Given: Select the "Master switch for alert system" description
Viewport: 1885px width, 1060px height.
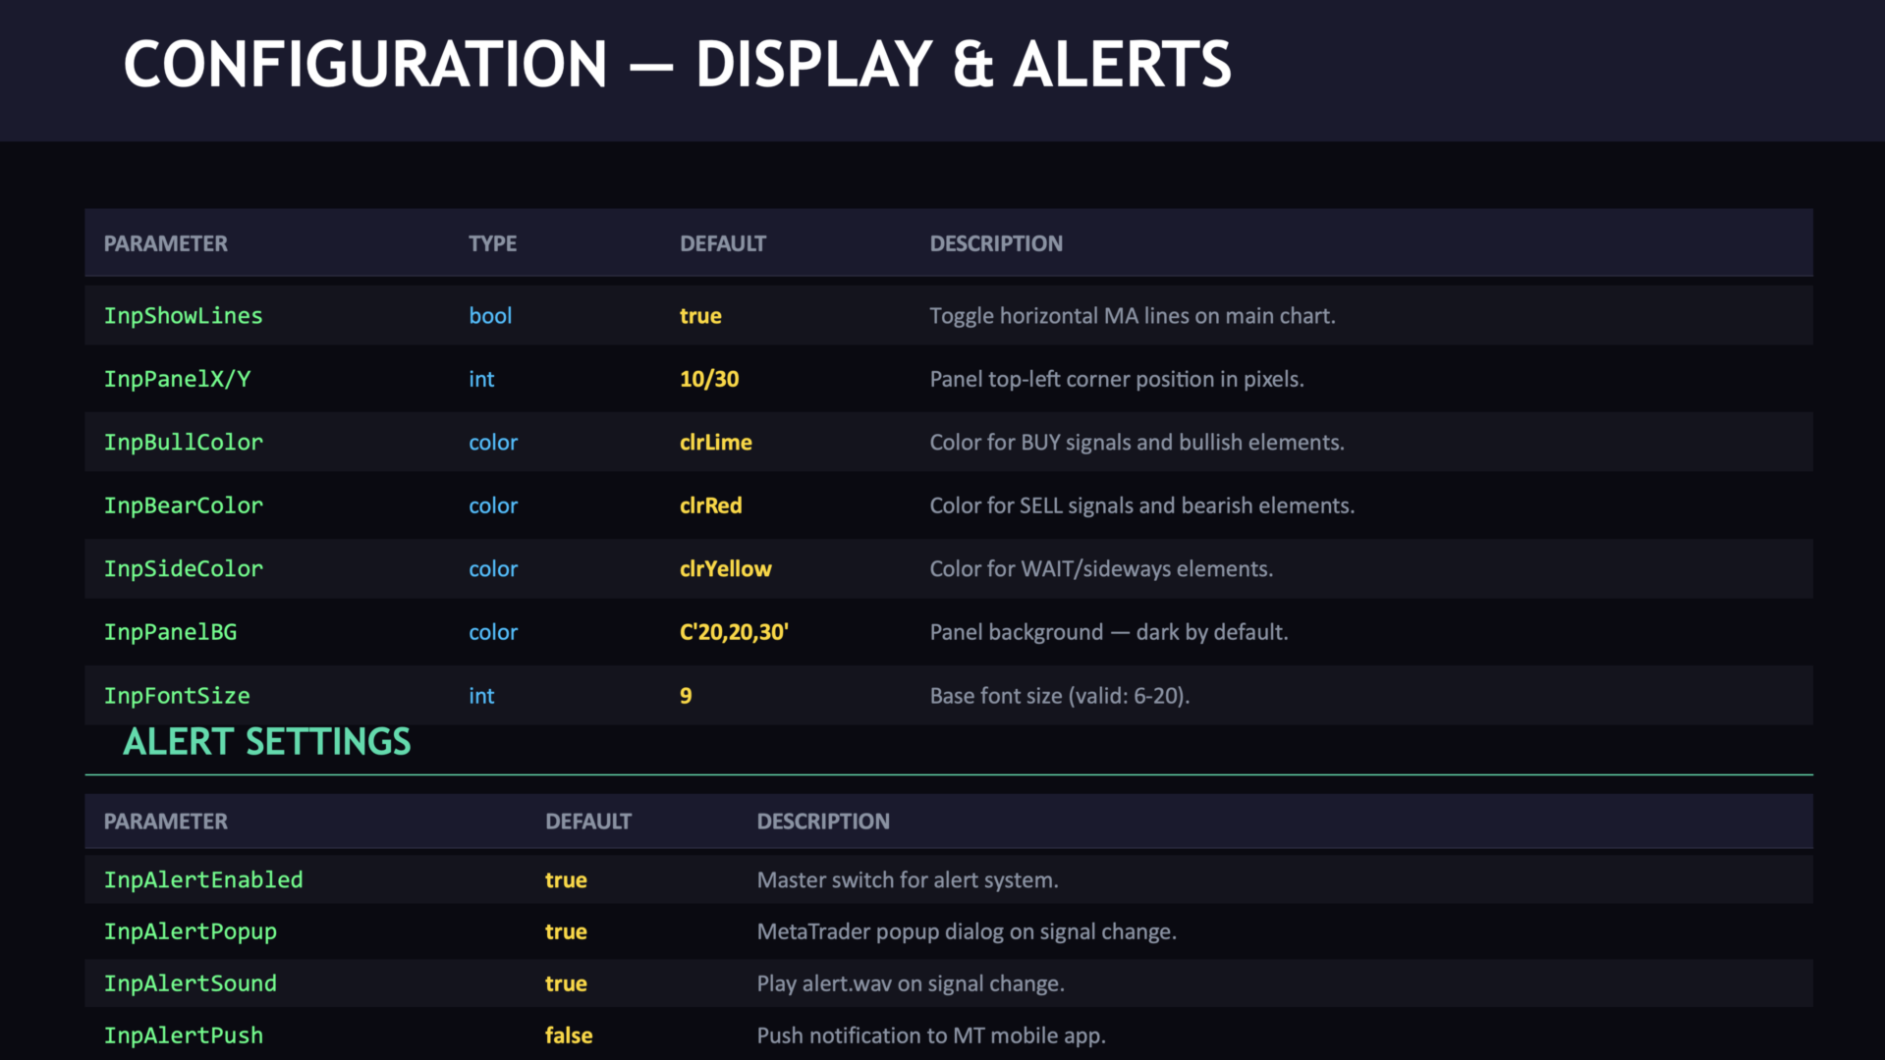Looking at the screenshot, I should tap(907, 880).
